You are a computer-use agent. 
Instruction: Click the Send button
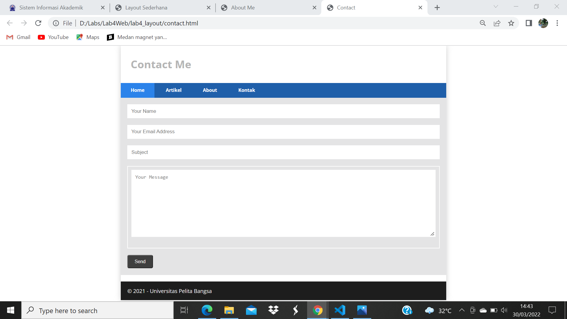point(140,261)
